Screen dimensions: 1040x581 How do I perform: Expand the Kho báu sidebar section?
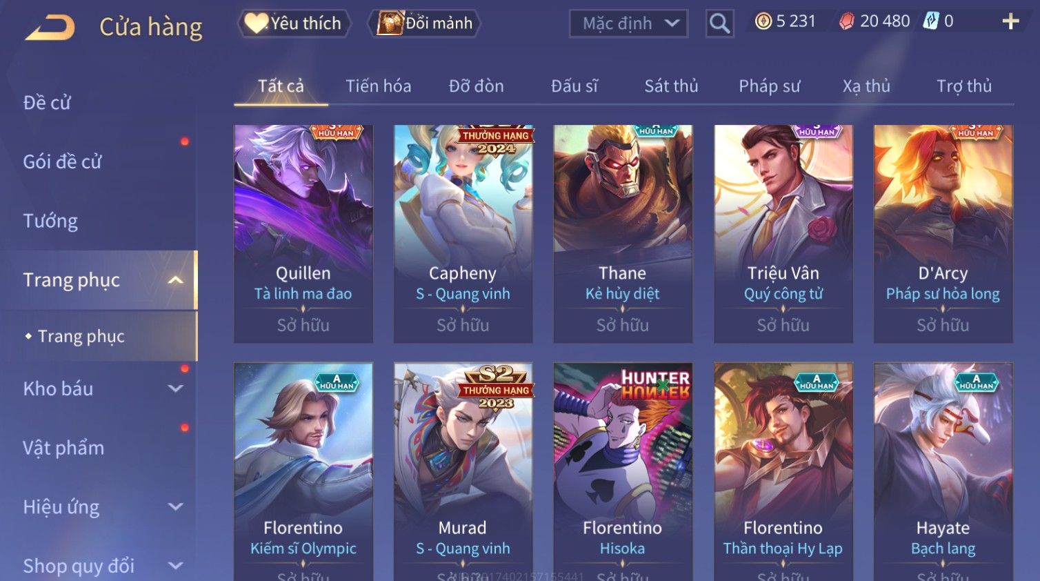coord(175,388)
